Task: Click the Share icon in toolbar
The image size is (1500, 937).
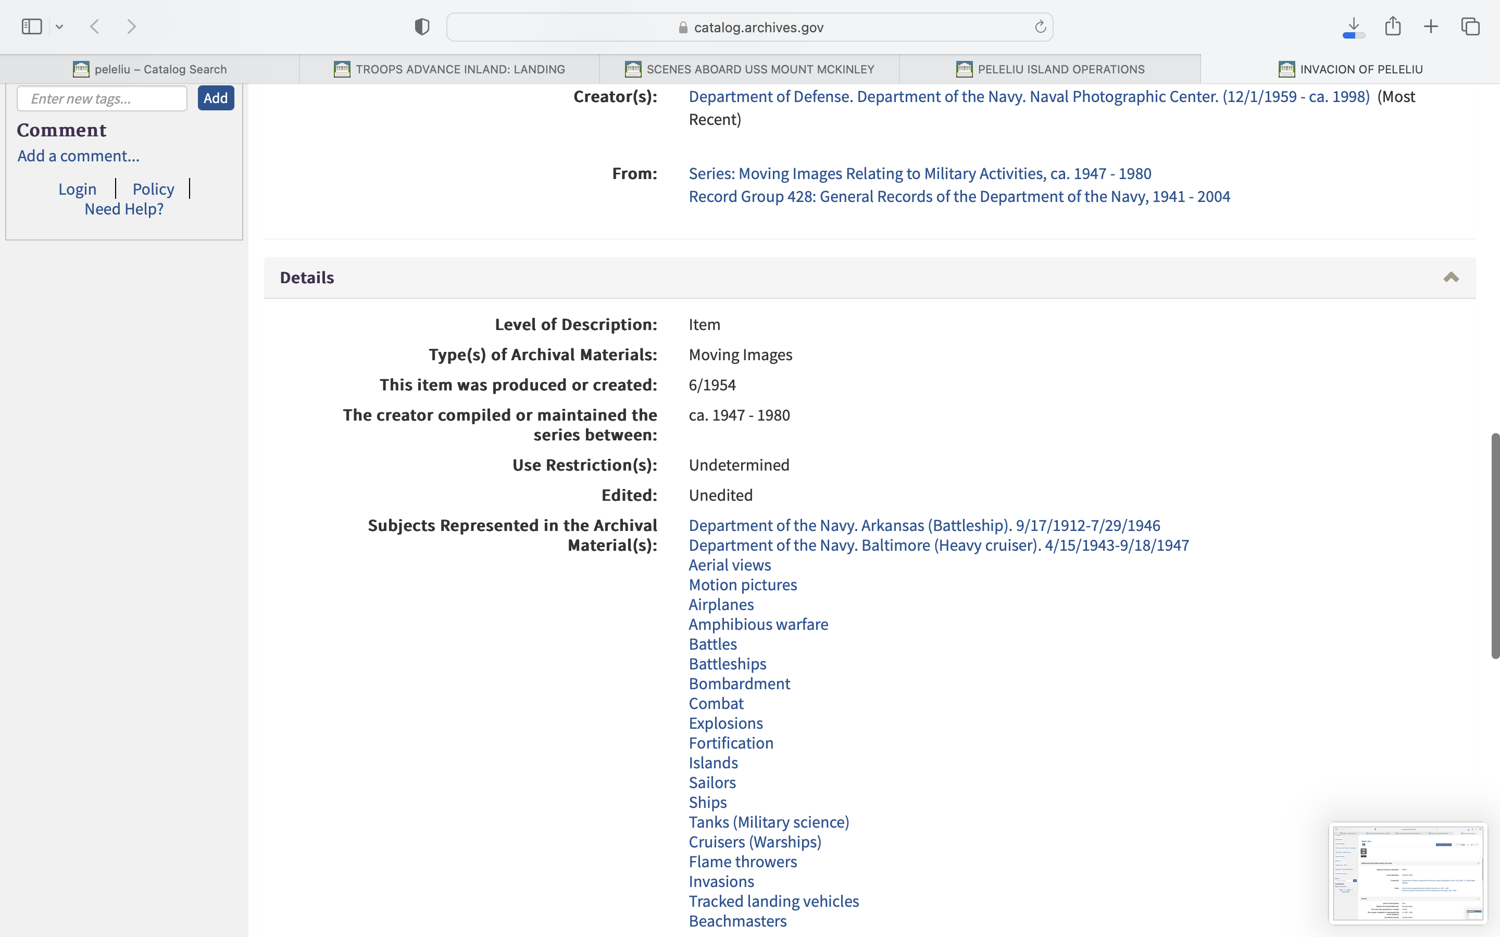Action: pyautogui.click(x=1393, y=27)
